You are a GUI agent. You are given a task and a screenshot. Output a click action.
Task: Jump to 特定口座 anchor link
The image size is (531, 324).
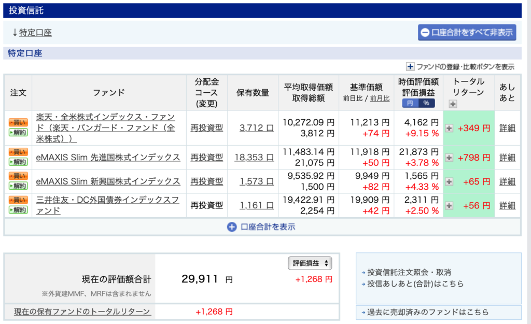click(35, 33)
